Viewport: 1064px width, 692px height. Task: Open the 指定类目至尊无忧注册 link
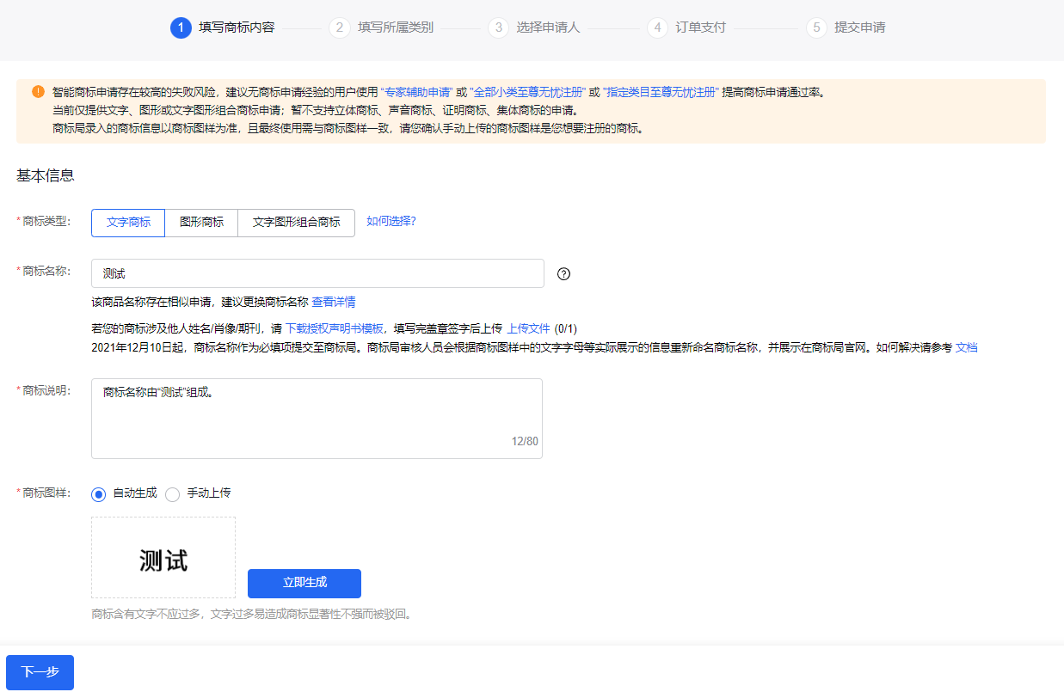(661, 92)
